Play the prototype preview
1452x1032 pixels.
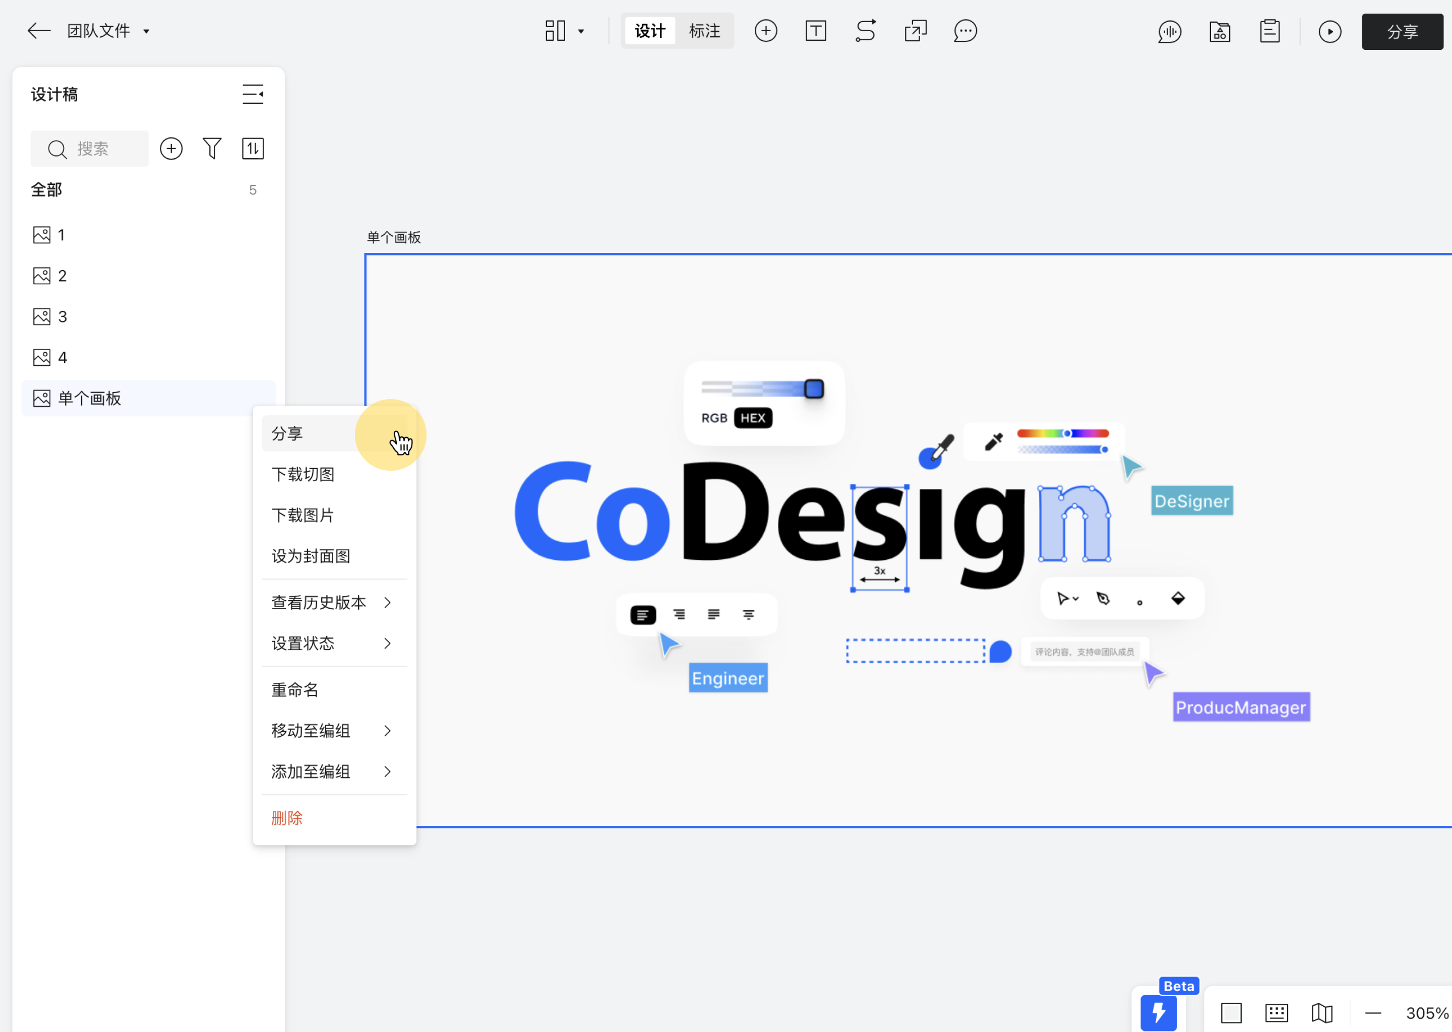click(x=1330, y=32)
